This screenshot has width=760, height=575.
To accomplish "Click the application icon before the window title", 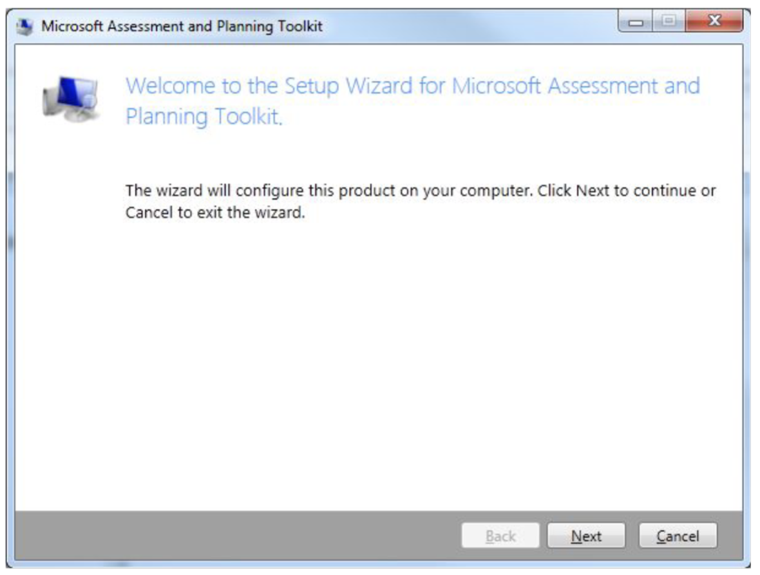I will (x=25, y=23).
